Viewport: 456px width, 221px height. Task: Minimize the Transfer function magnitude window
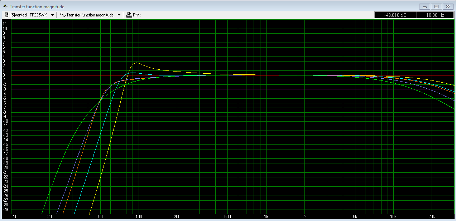click(x=425, y=6)
